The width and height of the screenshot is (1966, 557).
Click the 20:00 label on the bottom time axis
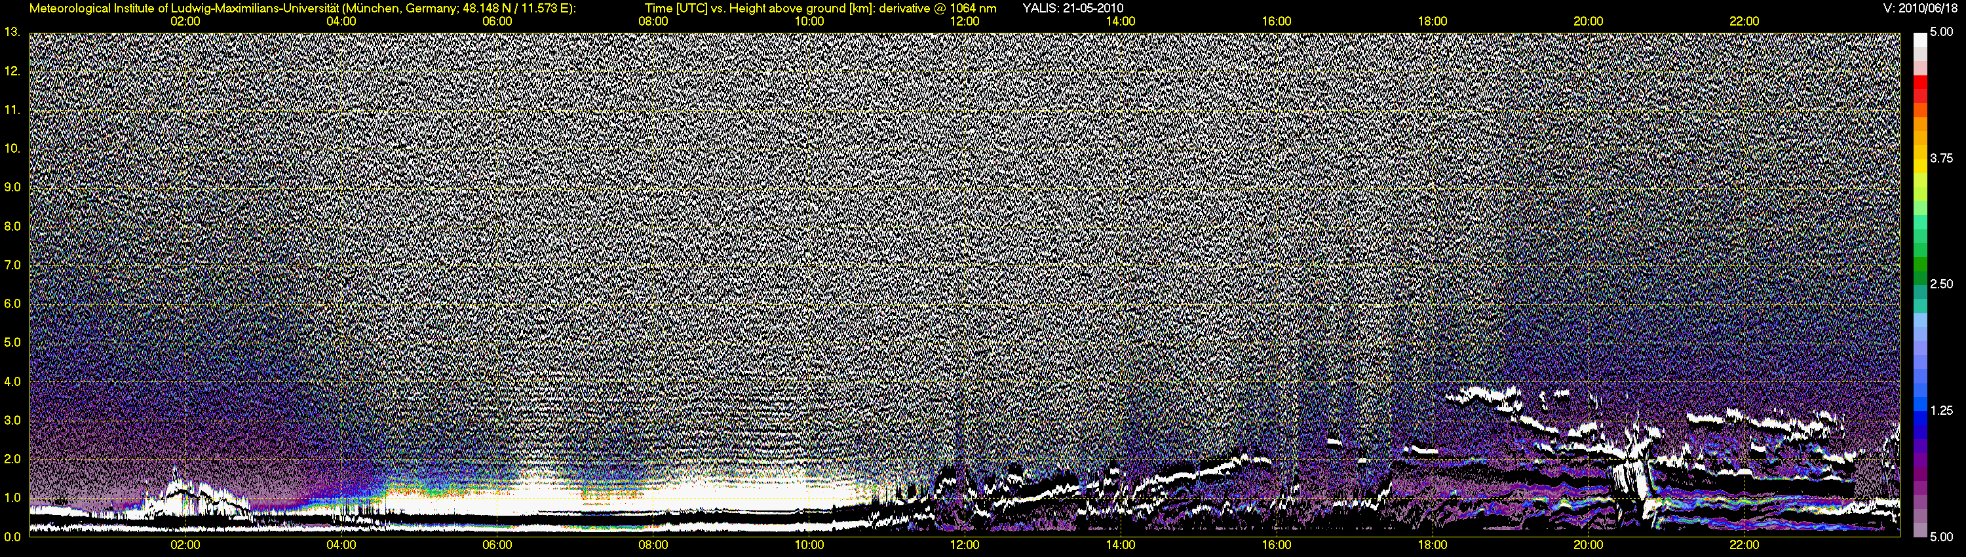pyautogui.click(x=1589, y=545)
